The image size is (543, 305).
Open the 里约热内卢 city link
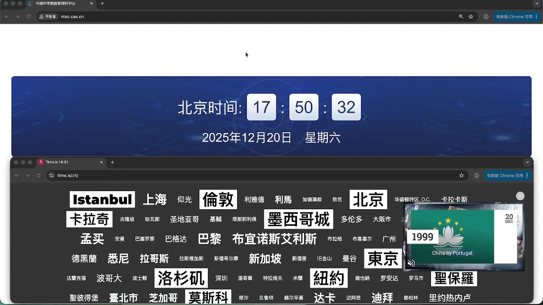(x=450, y=298)
